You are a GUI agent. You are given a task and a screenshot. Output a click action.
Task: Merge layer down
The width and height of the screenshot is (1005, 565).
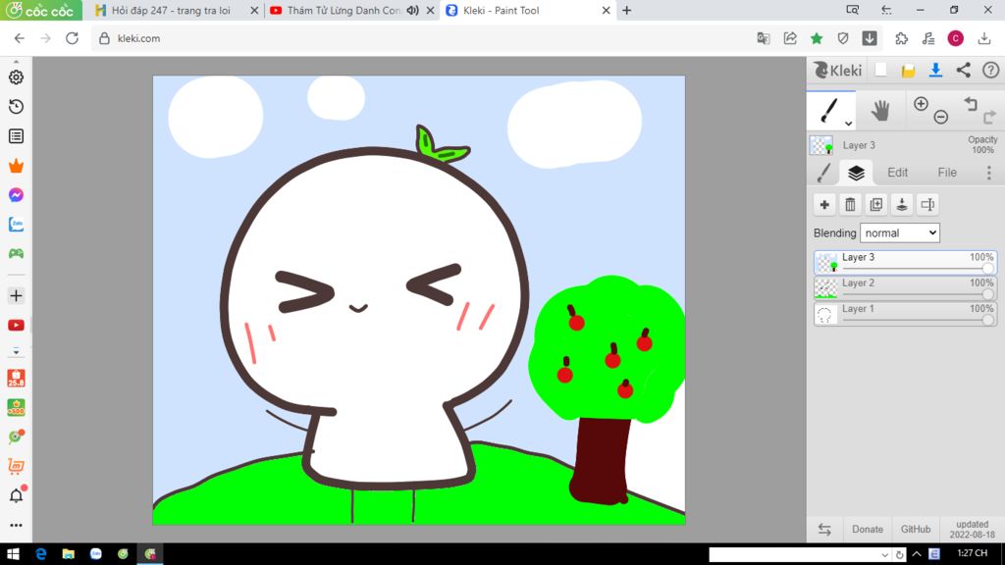coord(902,204)
